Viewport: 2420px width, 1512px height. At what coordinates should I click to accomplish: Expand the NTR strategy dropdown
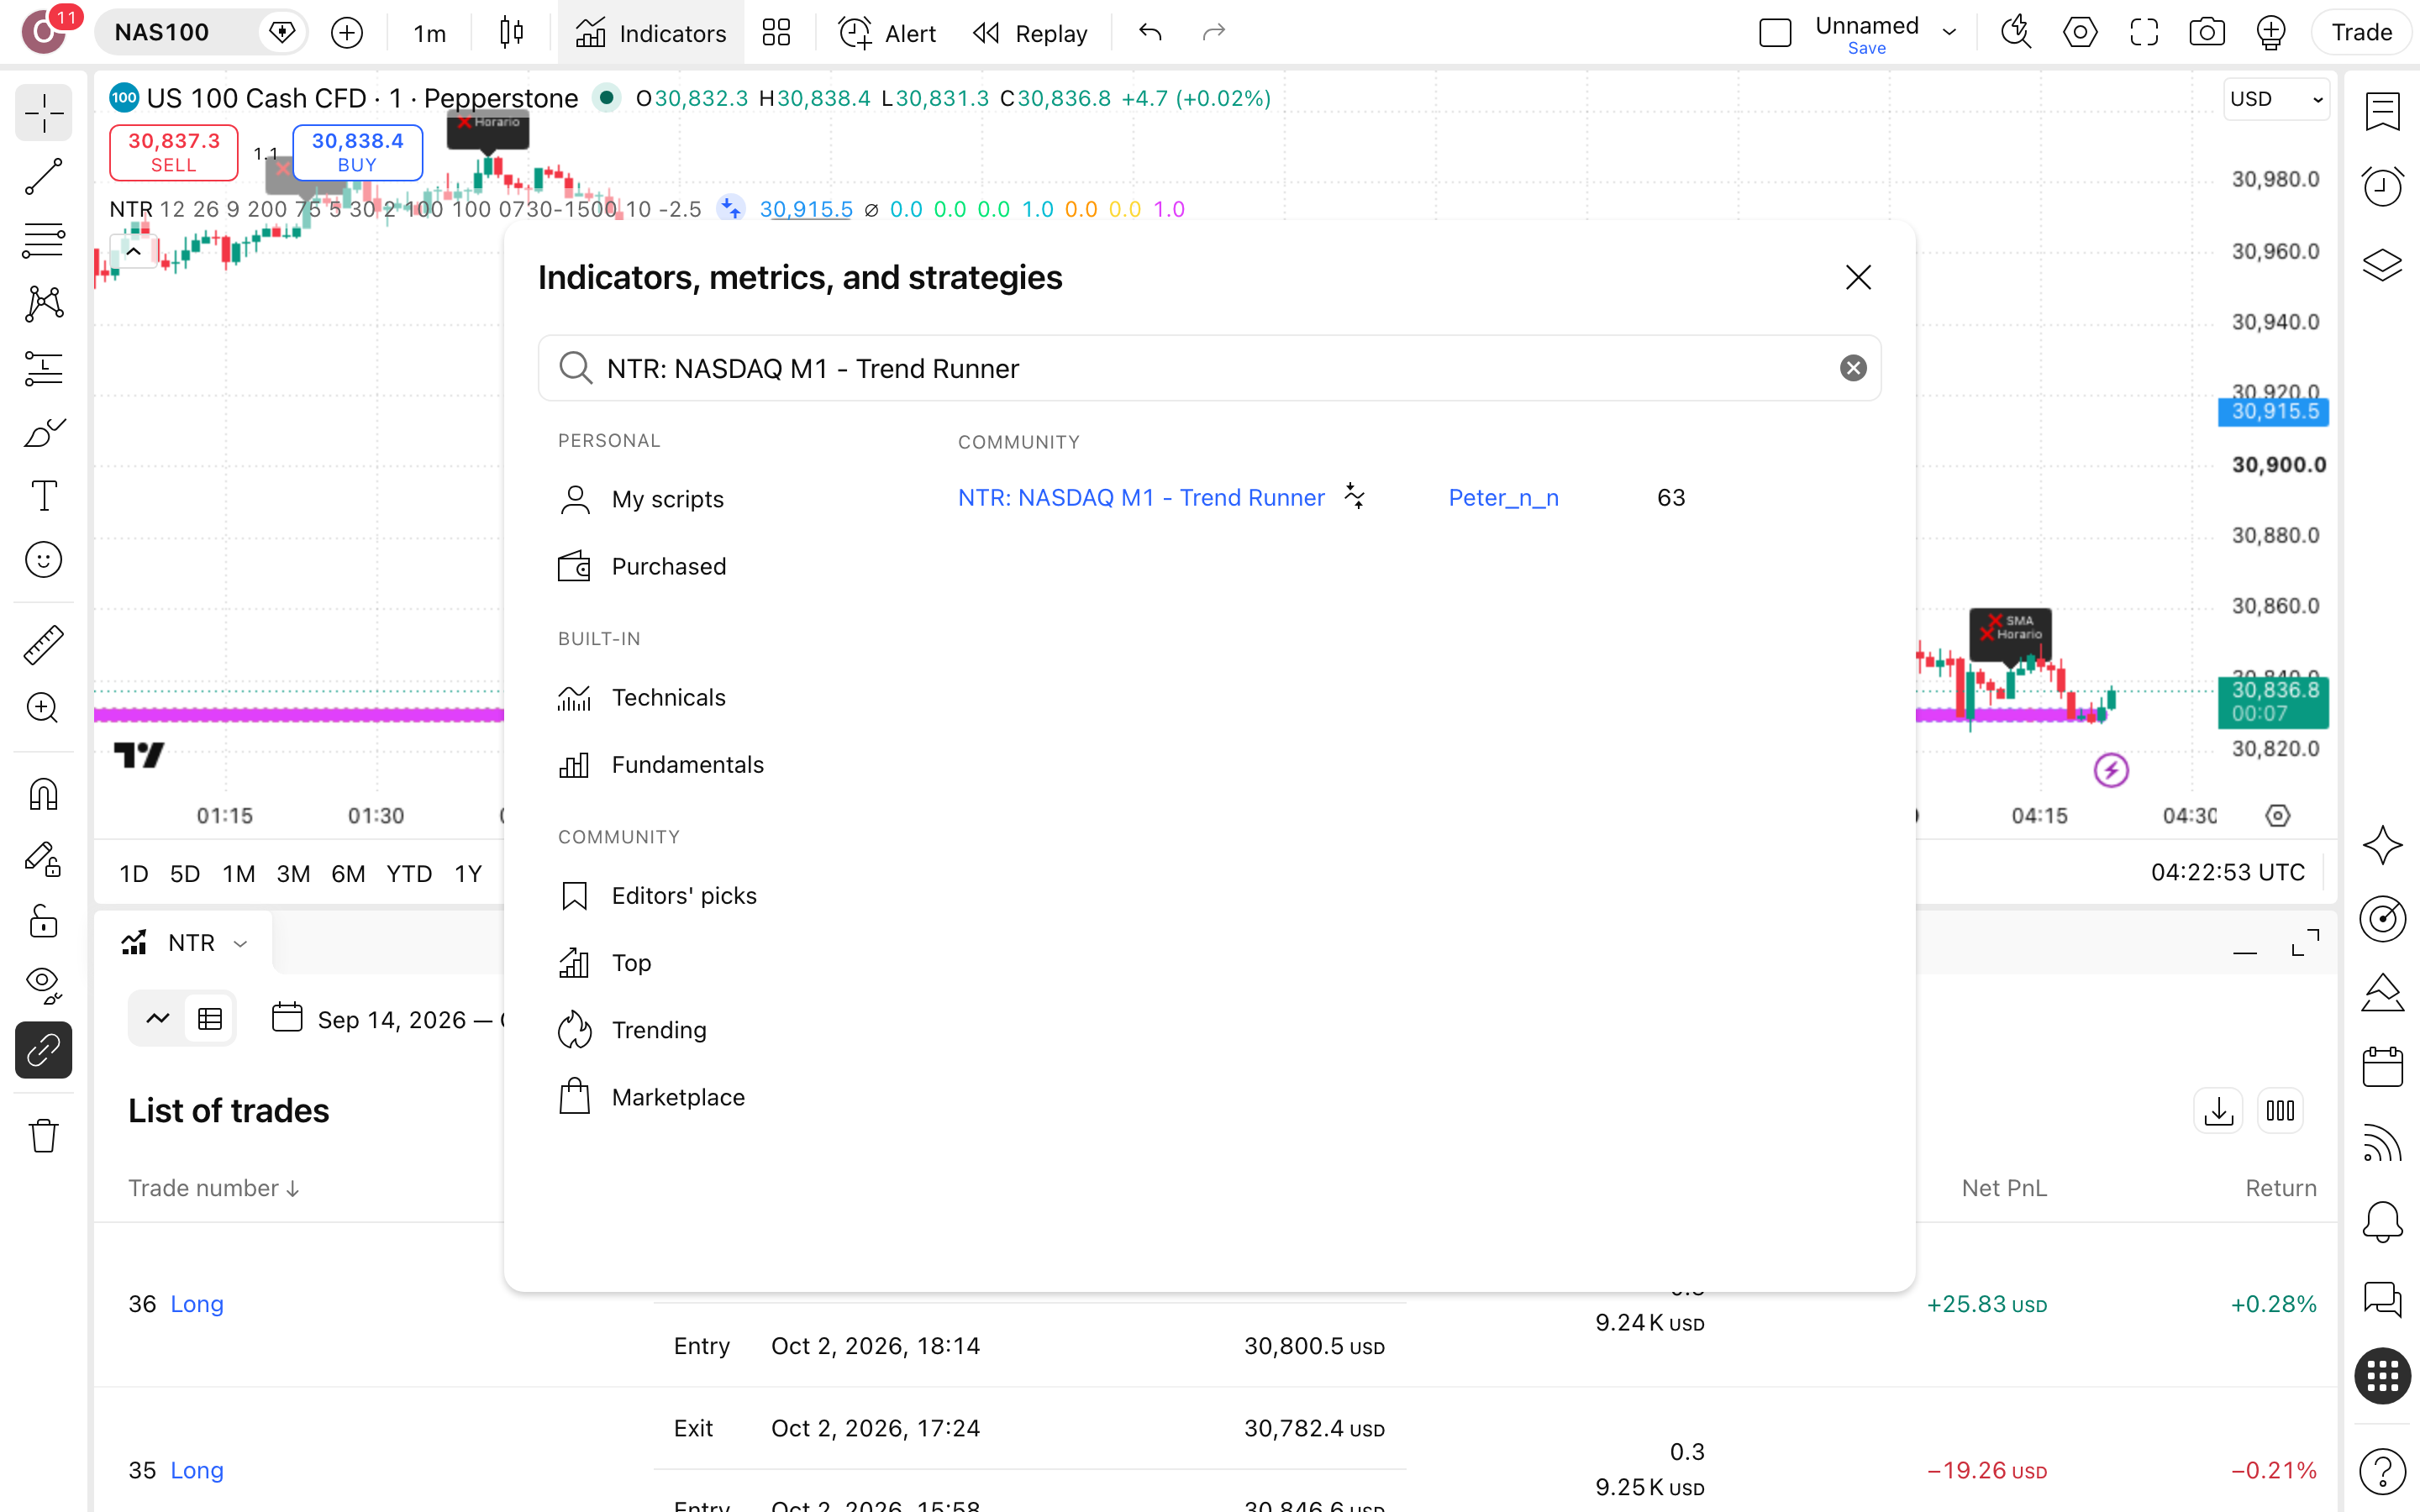pos(240,943)
